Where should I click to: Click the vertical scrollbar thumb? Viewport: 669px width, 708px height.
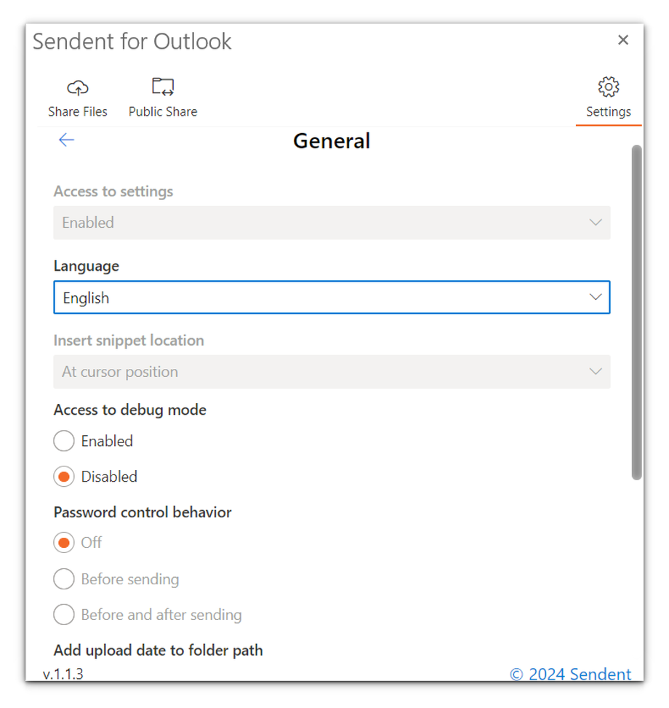click(637, 313)
